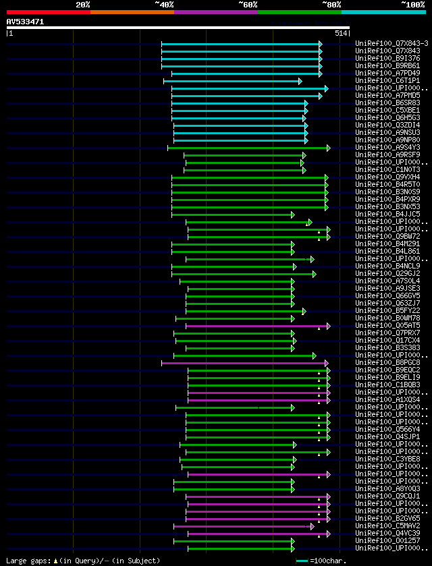432x566 pixels.
Task: Select the green alignment bar for A9JSE3
Action: point(241,289)
